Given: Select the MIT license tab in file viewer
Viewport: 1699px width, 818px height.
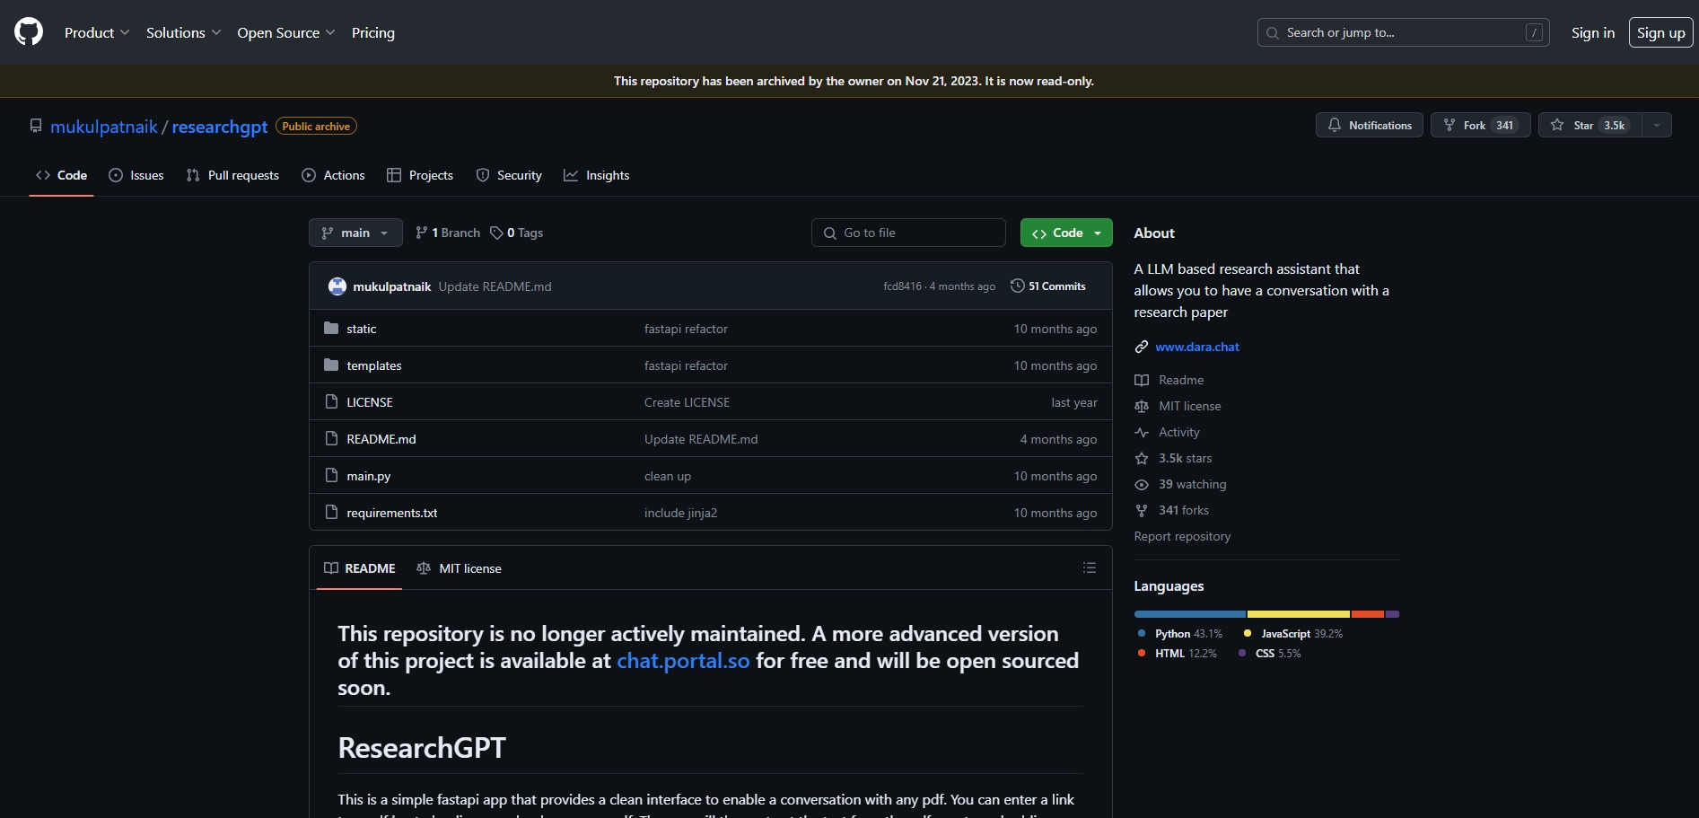Looking at the screenshot, I should [460, 568].
